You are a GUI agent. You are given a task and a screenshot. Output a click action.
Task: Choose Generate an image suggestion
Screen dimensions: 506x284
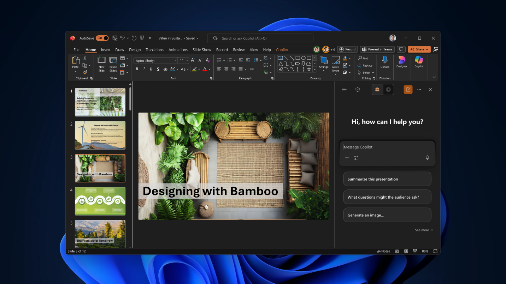(x=387, y=215)
